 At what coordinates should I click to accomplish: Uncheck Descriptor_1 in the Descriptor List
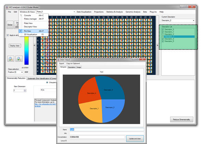point(163,32)
